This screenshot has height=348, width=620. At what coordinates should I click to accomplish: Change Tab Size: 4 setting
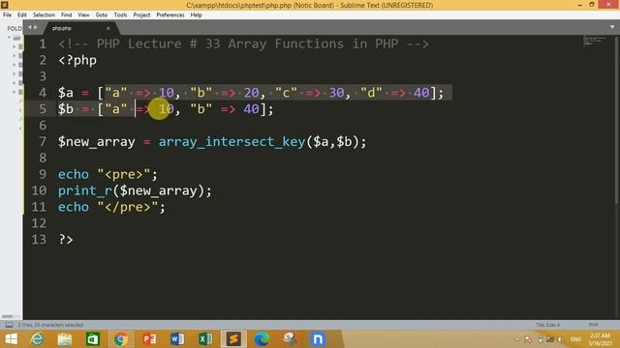pos(547,325)
